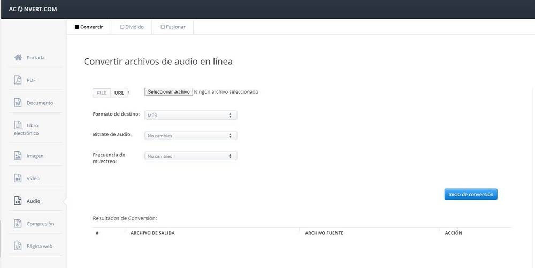
Task: Select the URL source toggle
Action: [x=119, y=93]
